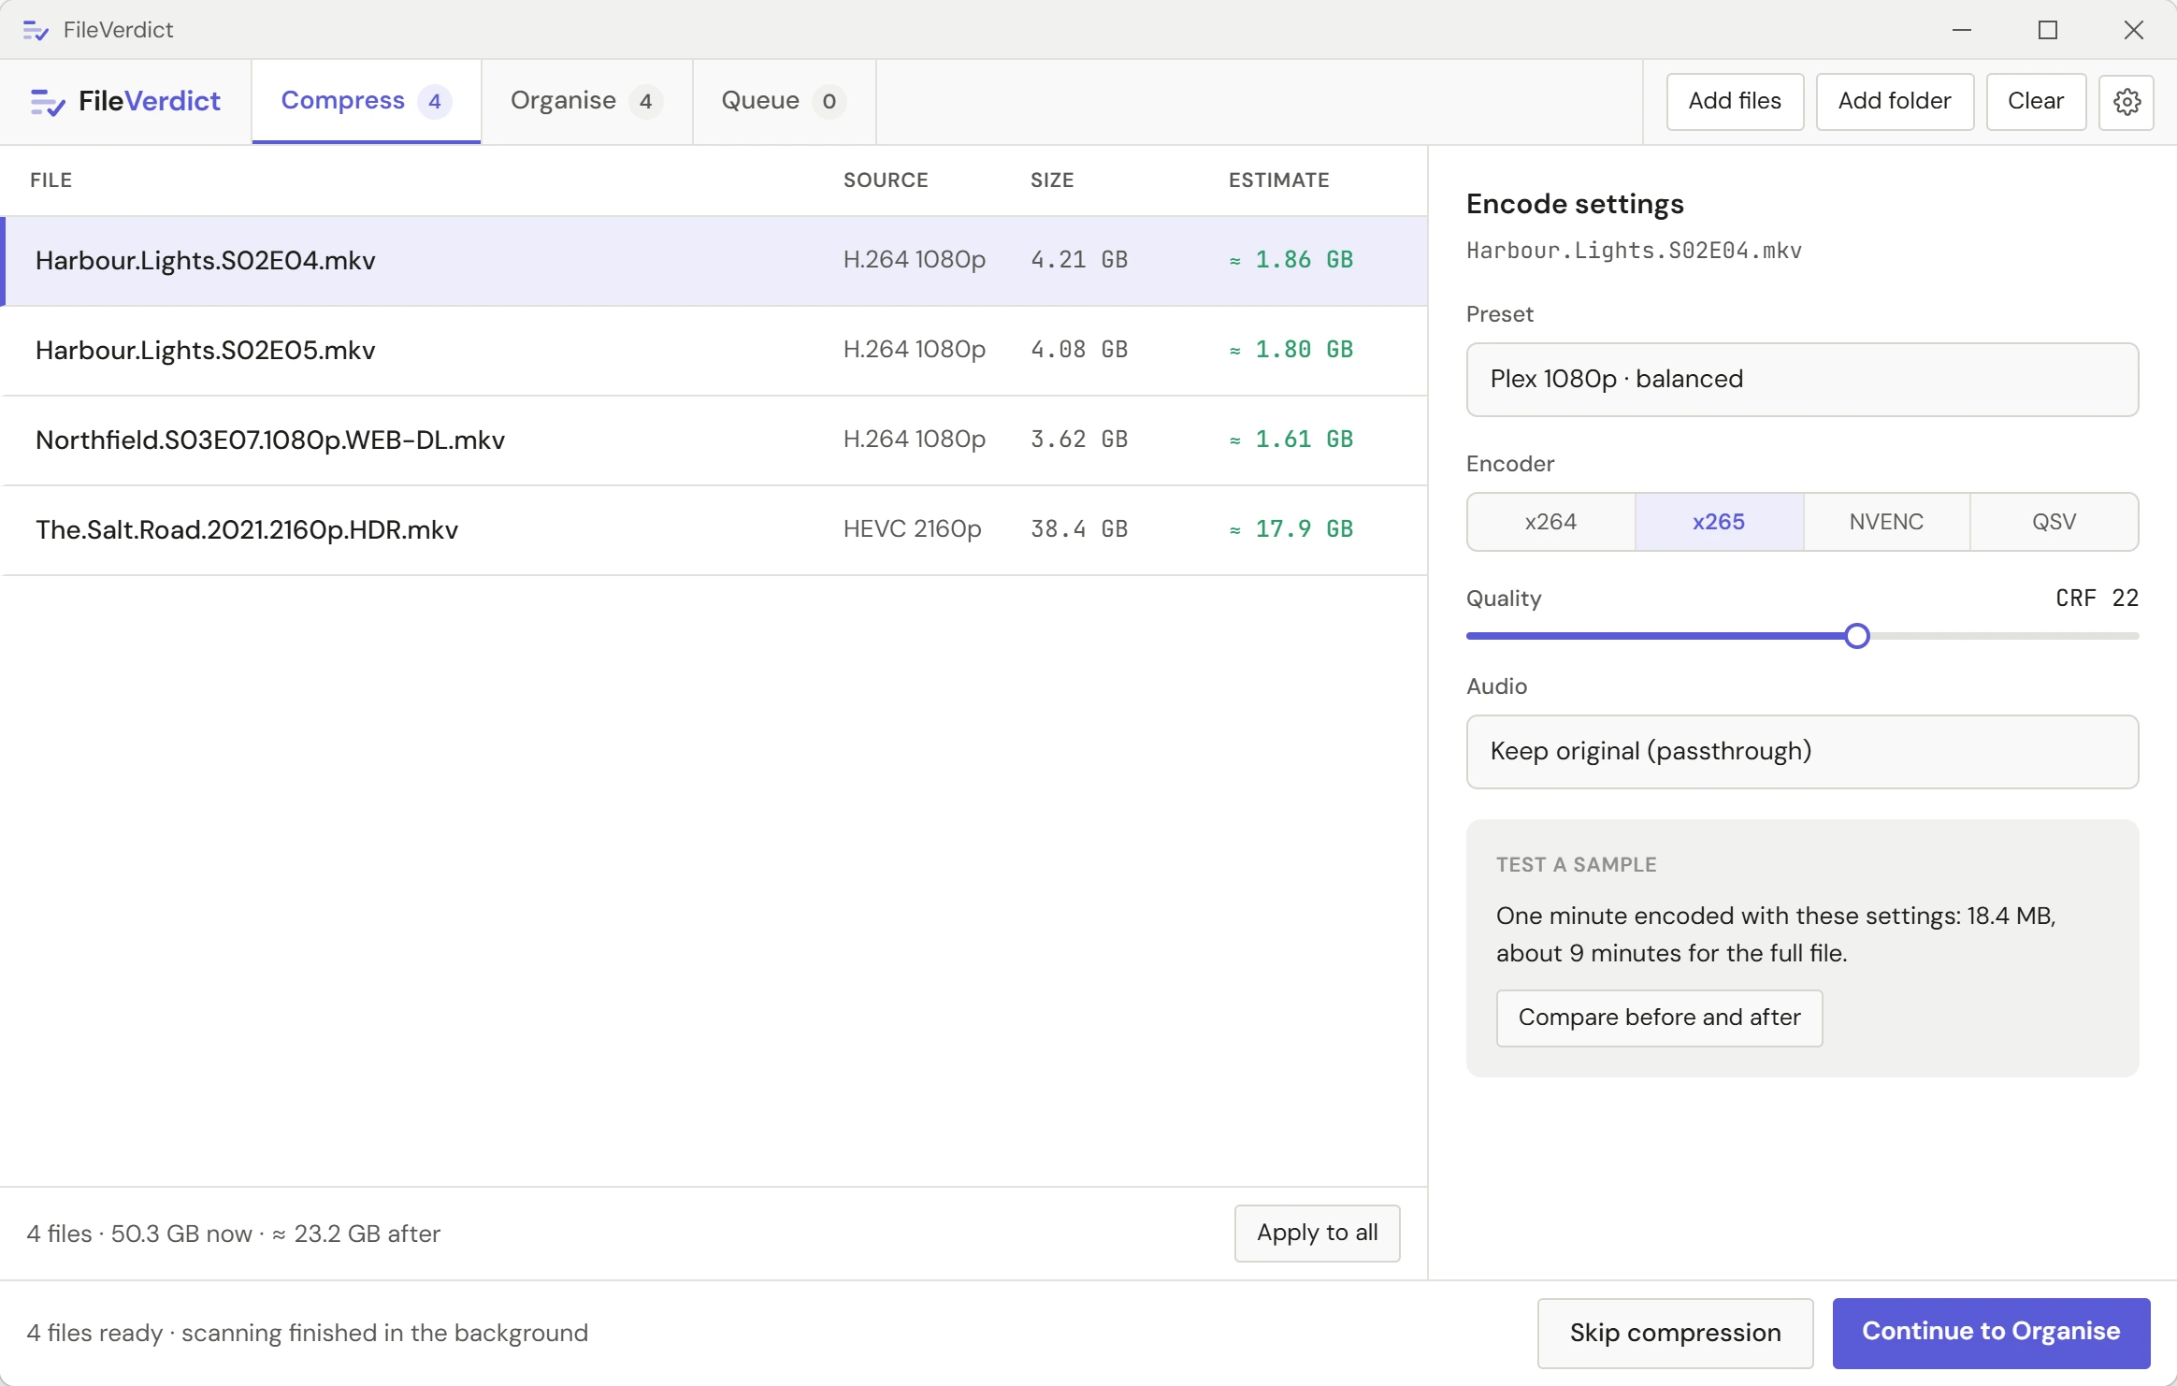Select Northfield.S03E07.1080p.WEB-DL.mkv
Screen dimensions: 2177x1386
tap(714, 440)
